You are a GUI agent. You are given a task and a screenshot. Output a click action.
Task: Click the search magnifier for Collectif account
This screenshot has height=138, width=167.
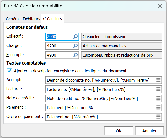(75, 37)
